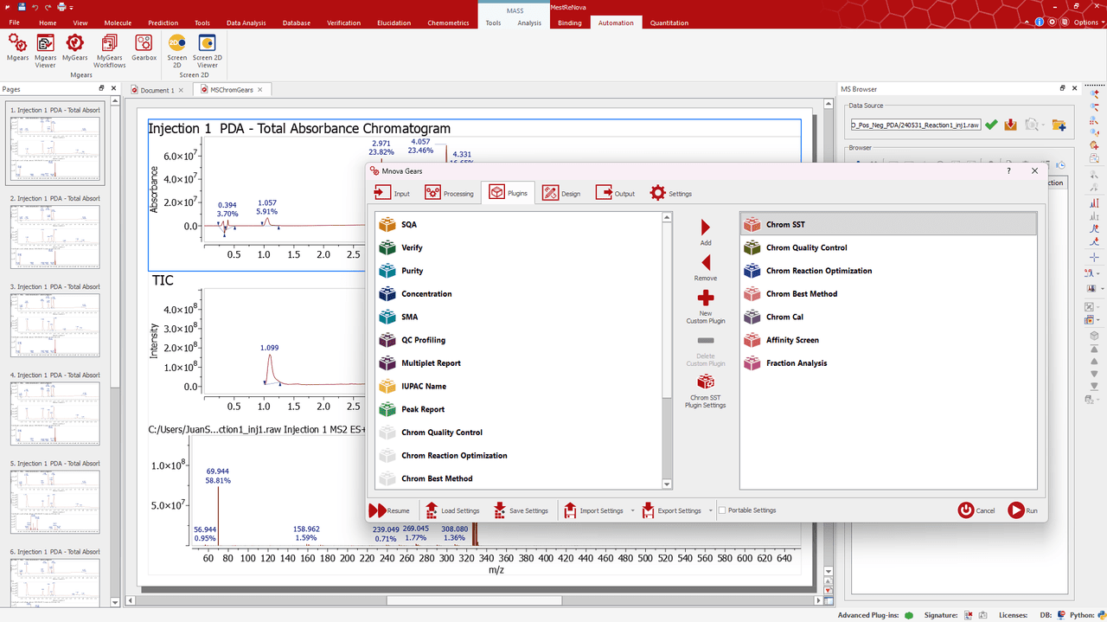
Task: Click the save icon in the title bar
Action: tap(22, 7)
